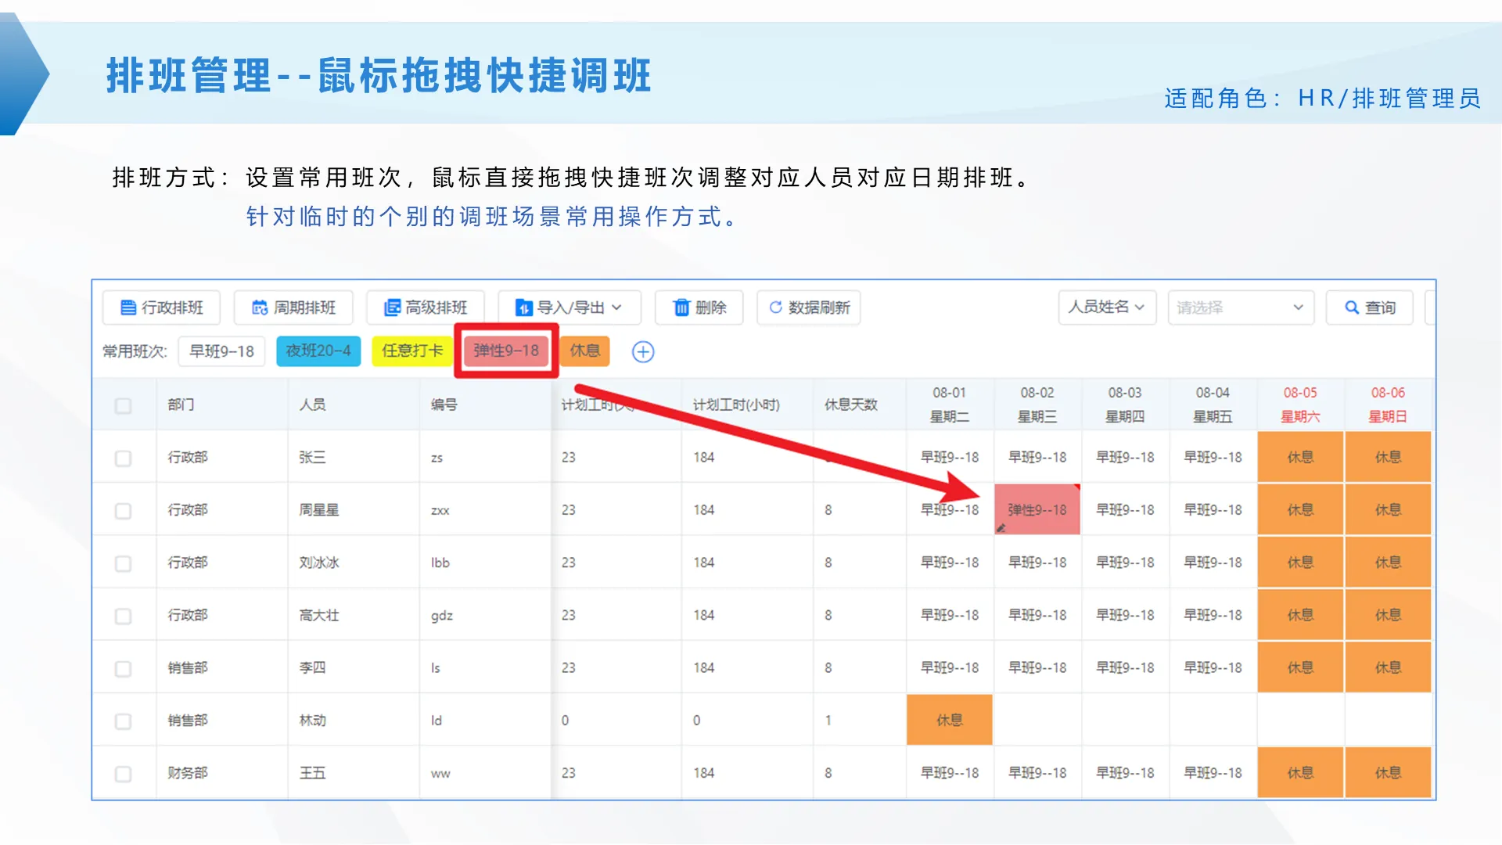Image resolution: width=1502 pixels, height=845 pixels.
Task: Check the row for 刘冰冰
Action: tap(123, 563)
